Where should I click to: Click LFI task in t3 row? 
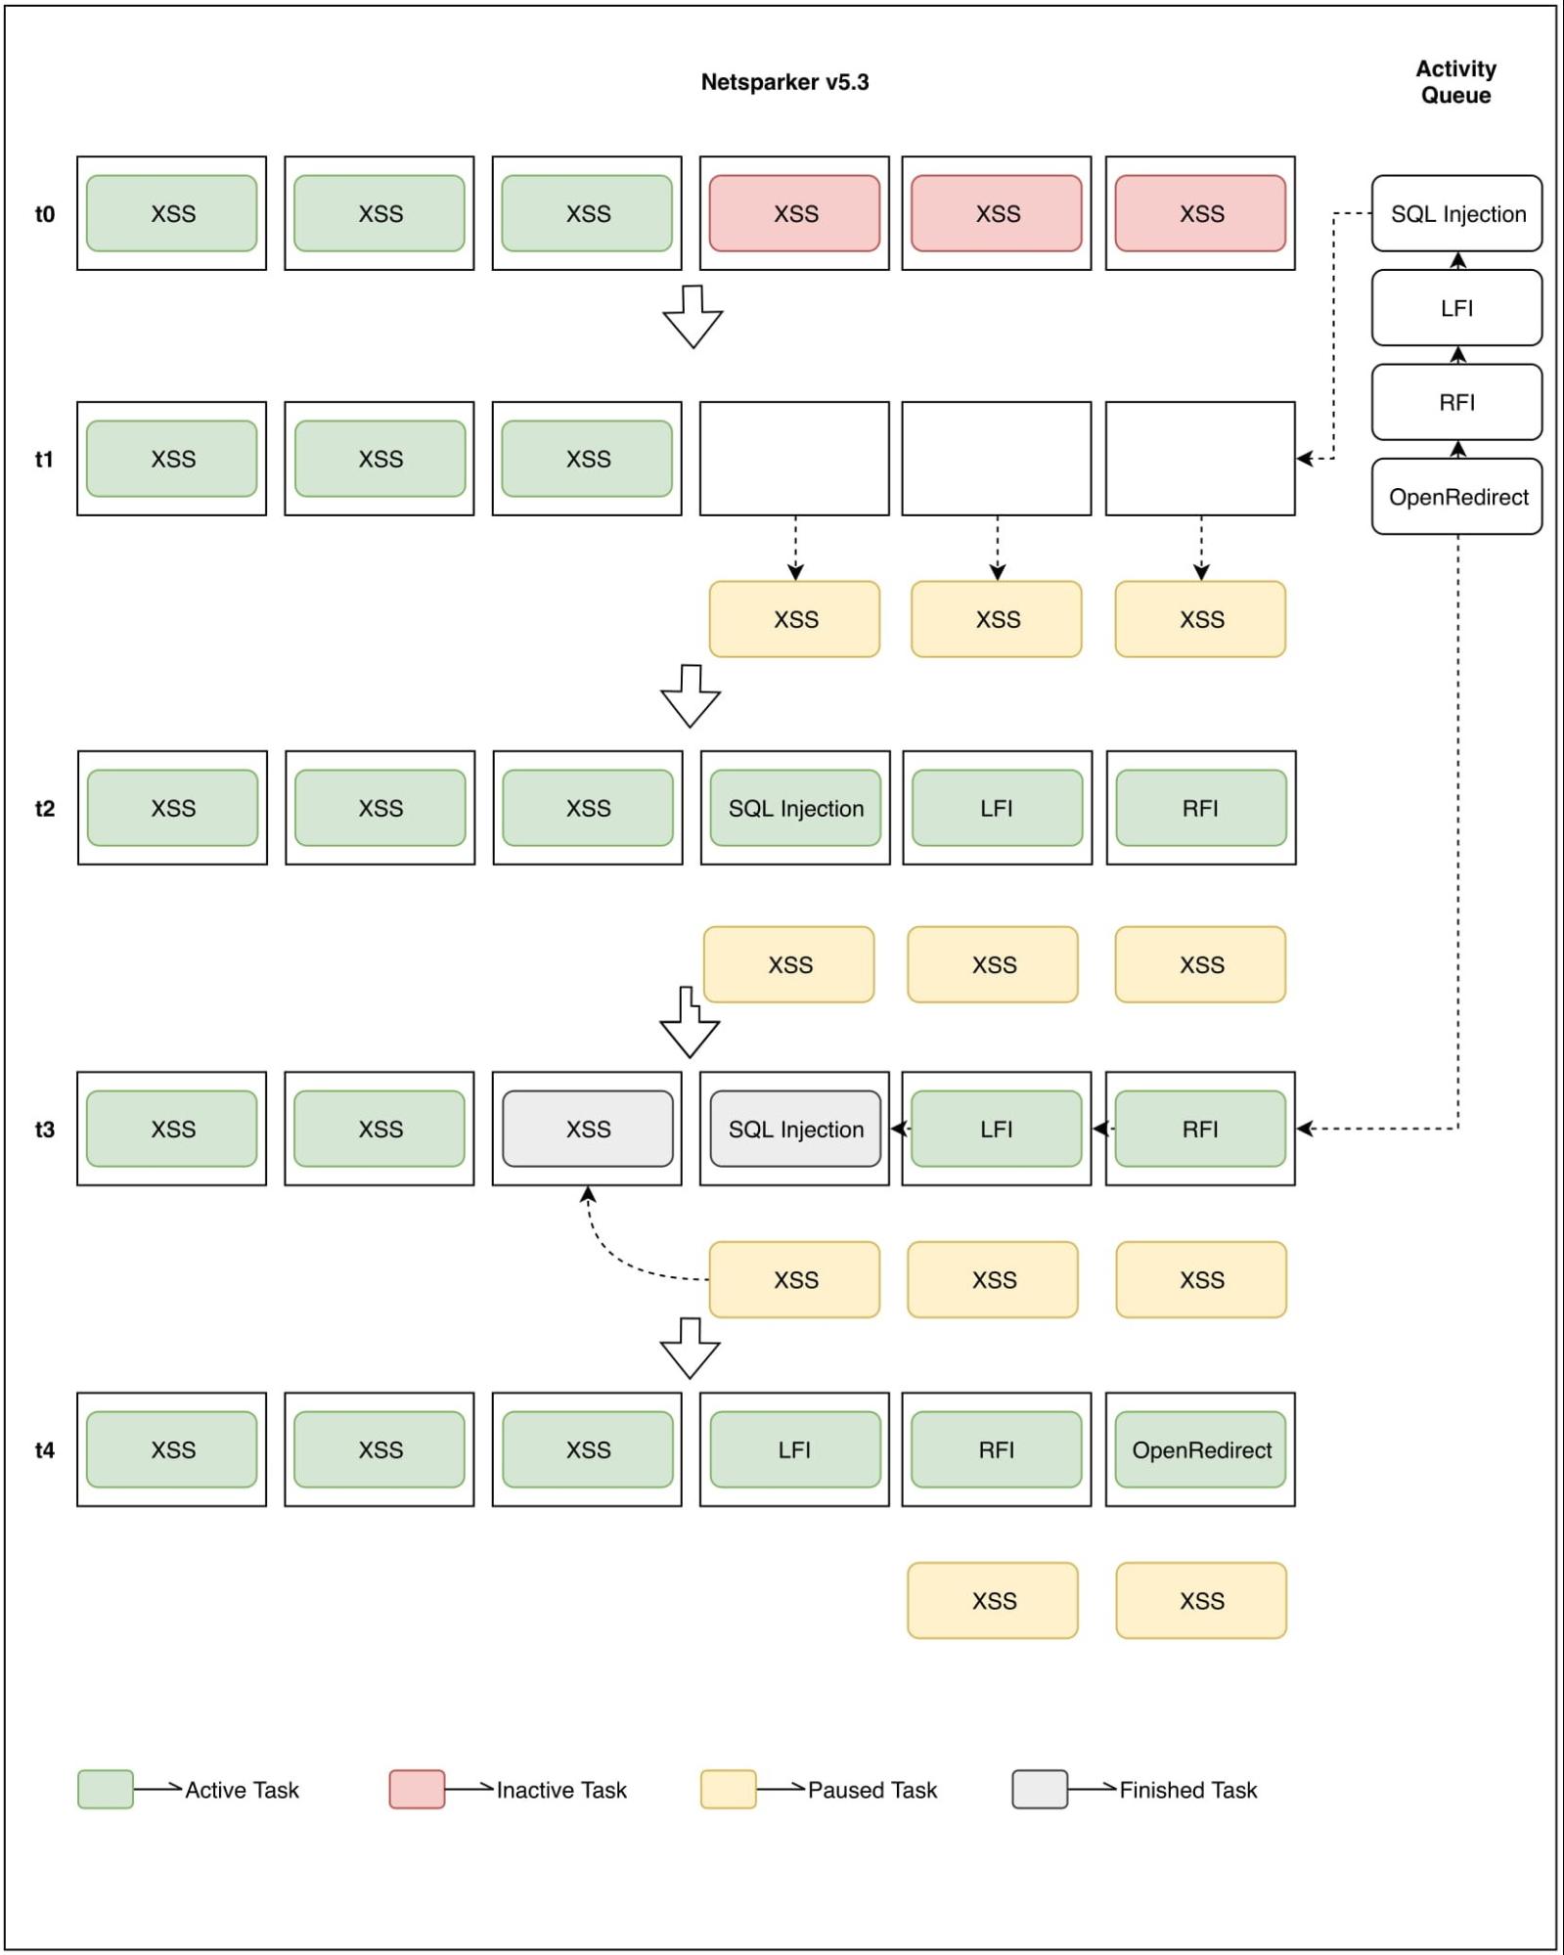point(997,1129)
